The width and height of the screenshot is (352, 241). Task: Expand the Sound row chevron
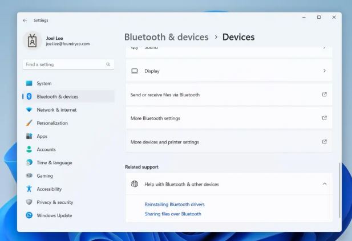point(324,48)
